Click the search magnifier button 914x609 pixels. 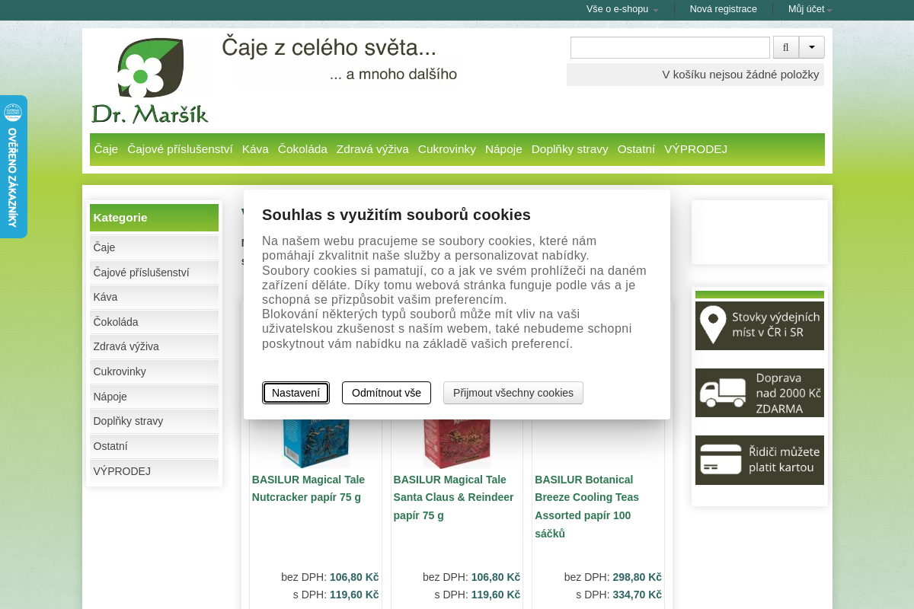coord(786,47)
